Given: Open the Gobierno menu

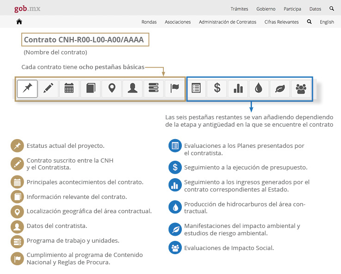Looking at the screenshot, I should pos(266,9).
